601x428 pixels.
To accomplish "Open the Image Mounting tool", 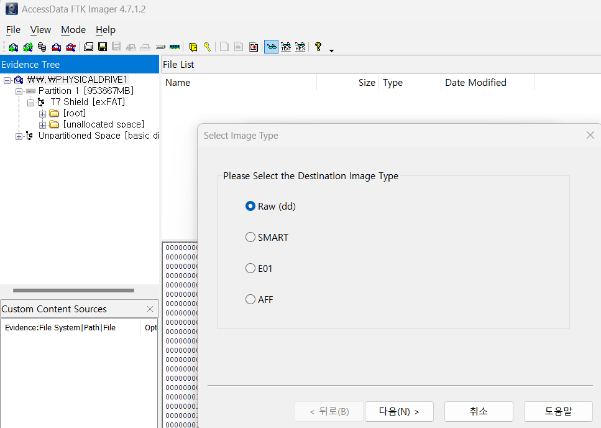I will [x=42, y=47].
